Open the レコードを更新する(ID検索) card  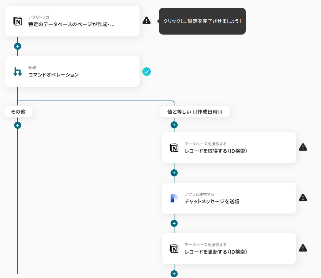point(229,249)
